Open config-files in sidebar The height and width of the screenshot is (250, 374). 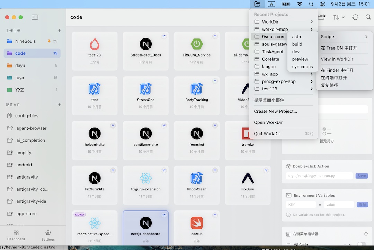(32, 115)
